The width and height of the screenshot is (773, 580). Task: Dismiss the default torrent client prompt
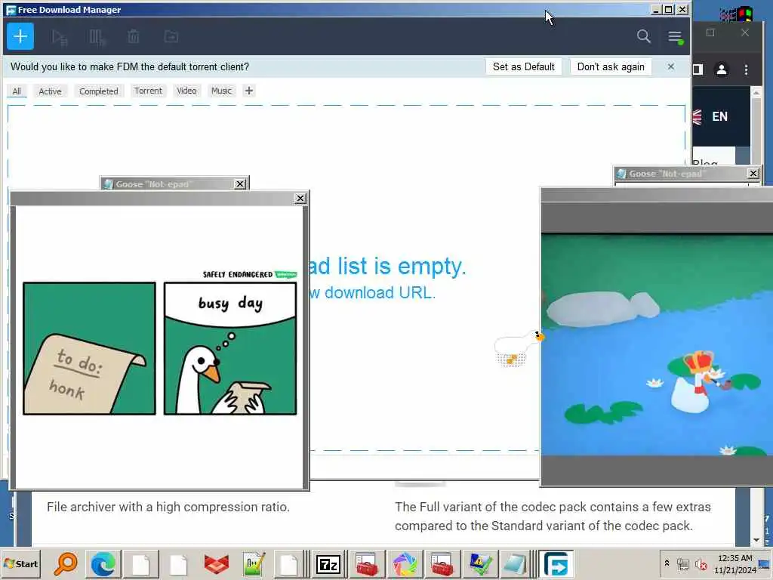click(670, 66)
